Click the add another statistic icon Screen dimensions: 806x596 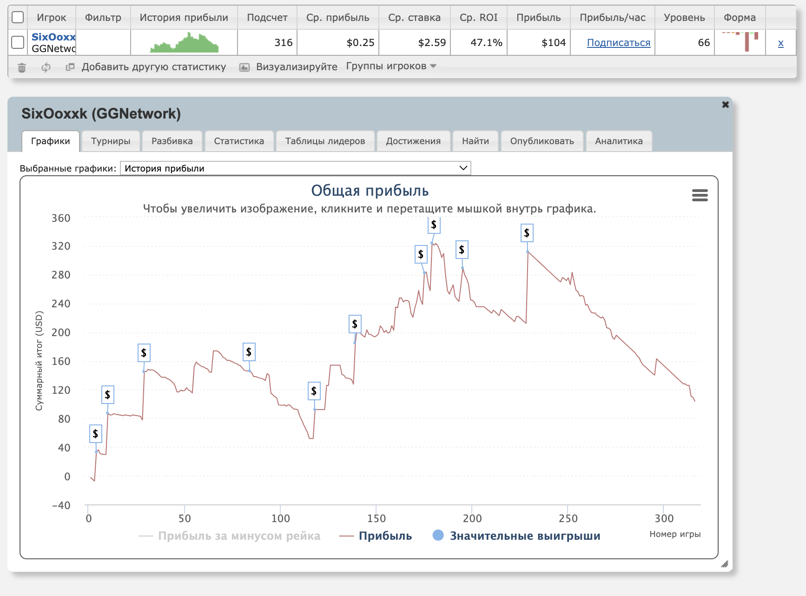[x=70, y=67]
